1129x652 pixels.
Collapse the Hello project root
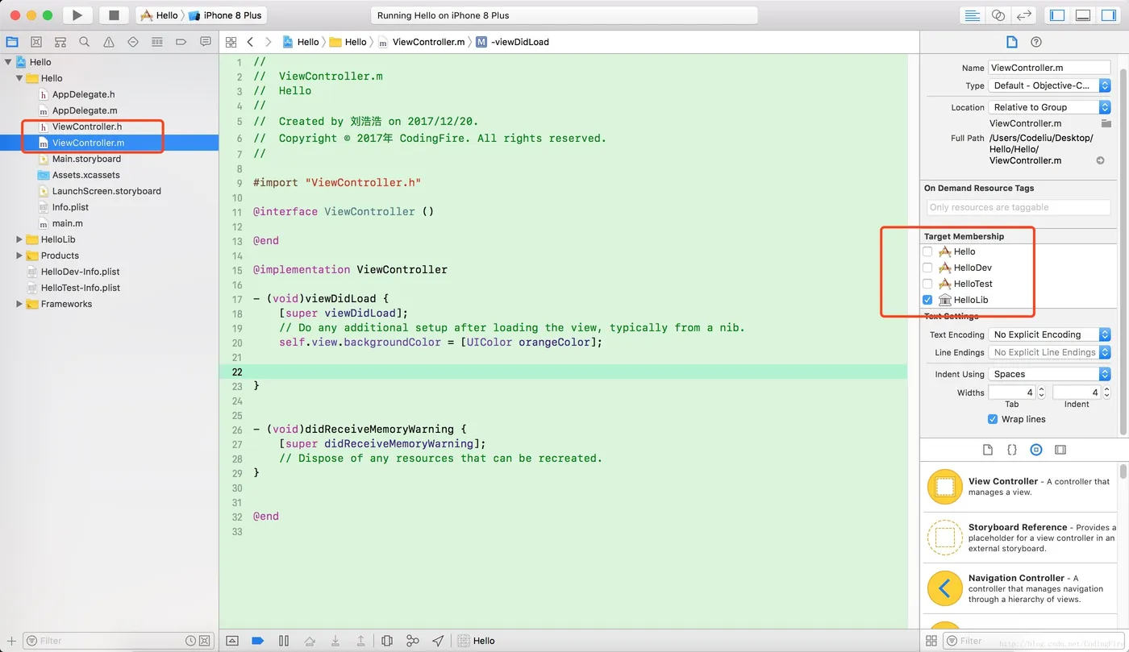[8, 62]
